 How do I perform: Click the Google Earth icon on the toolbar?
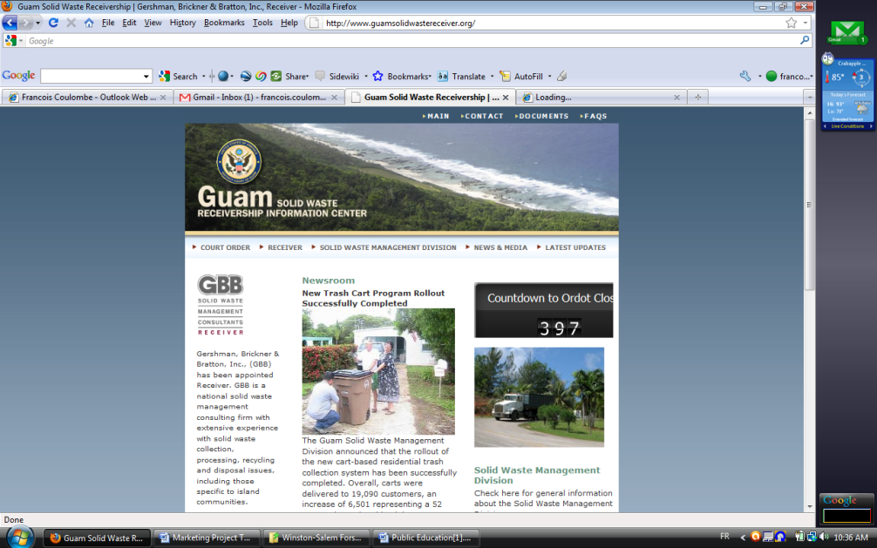[x=246, y=76]
